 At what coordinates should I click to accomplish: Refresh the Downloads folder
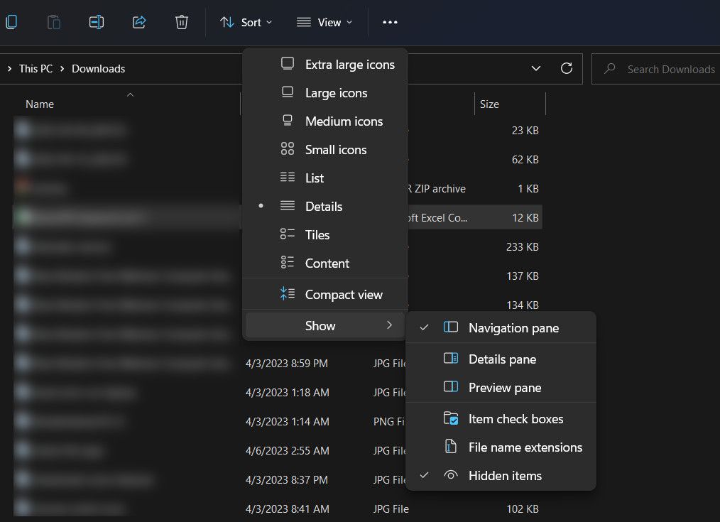567,68
